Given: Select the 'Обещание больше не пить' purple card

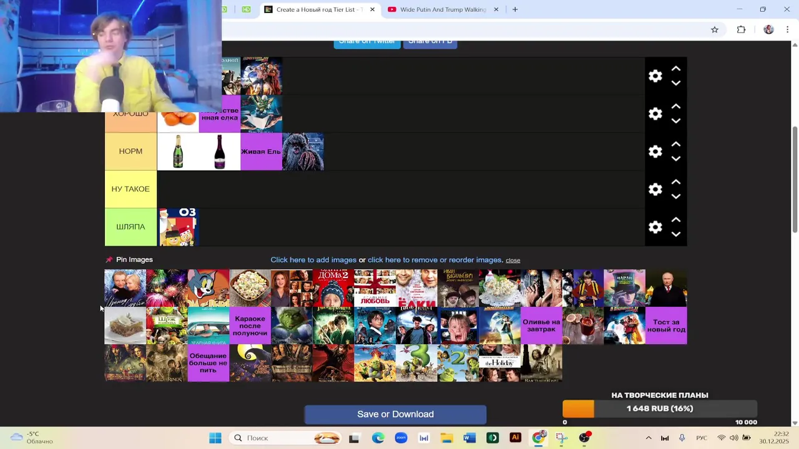Looking at the screenshot, I should pyautogui.click(x=208, y=363).
